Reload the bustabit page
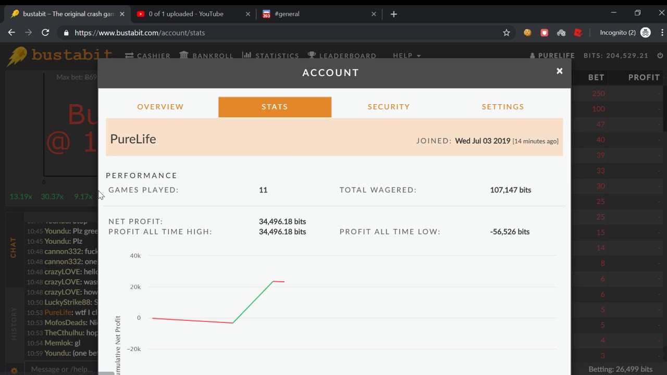This screenshot has height=375, width=667. (x=45, y=33)
